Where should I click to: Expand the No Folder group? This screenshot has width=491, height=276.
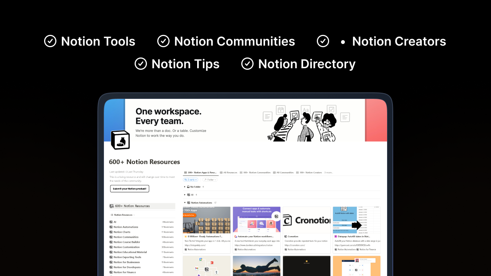pyautogui.click(x=185, y=187)
